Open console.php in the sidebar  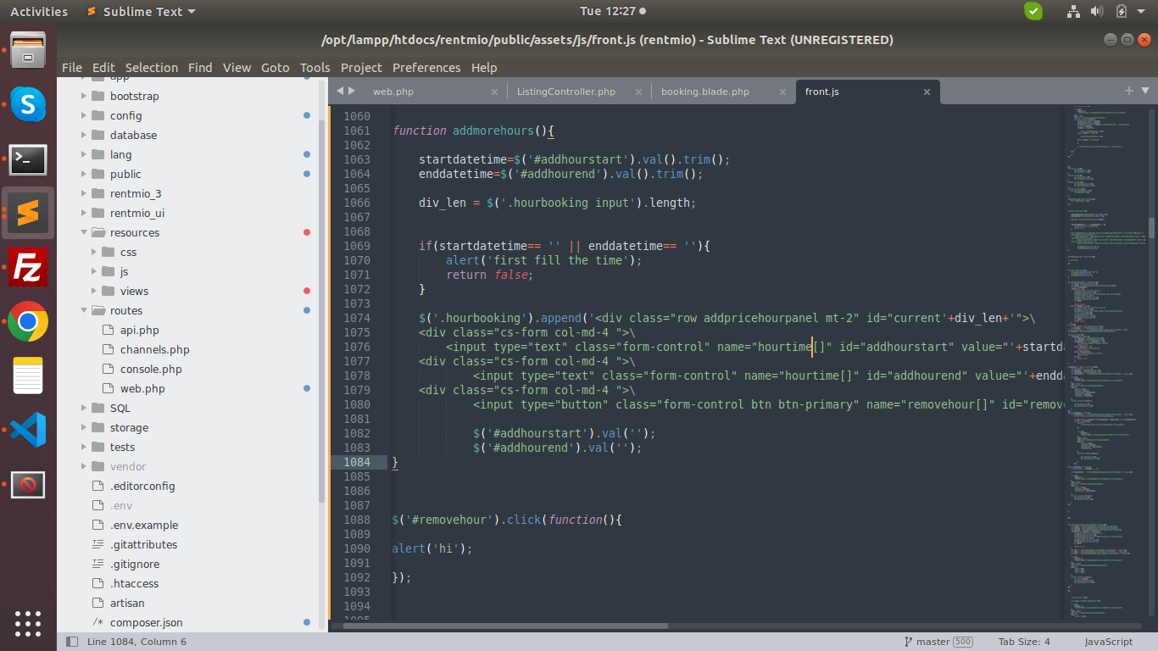click(151, 369)
